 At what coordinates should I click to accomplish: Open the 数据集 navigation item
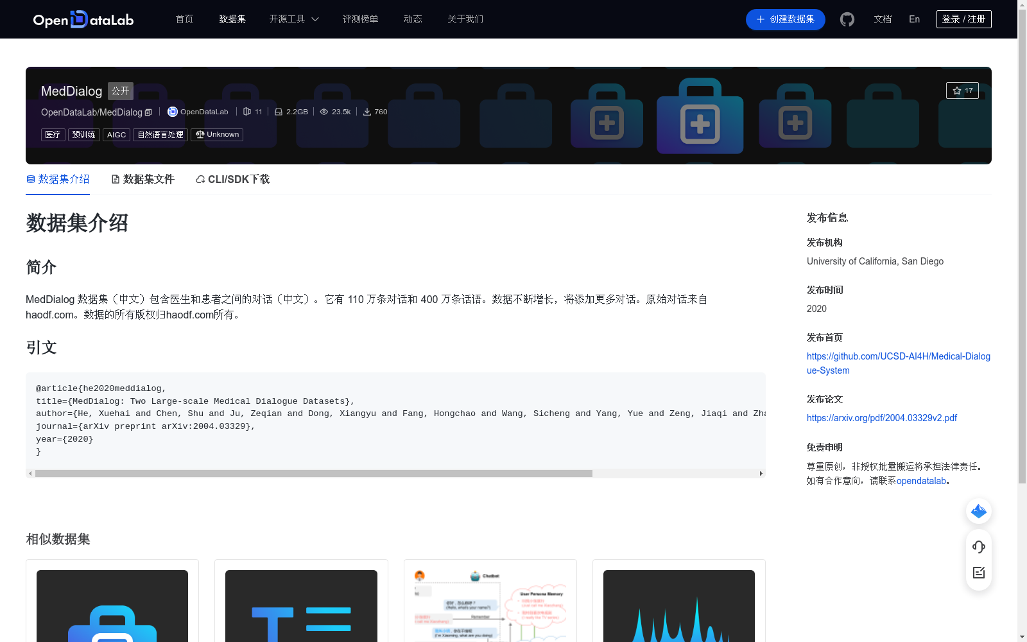[232, 19]
